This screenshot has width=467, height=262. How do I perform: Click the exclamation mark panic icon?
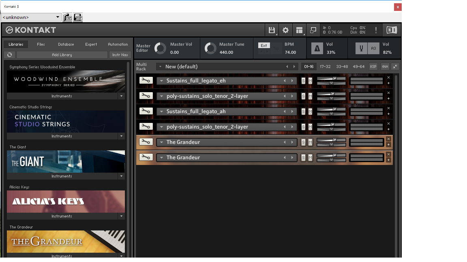(376, 30)
